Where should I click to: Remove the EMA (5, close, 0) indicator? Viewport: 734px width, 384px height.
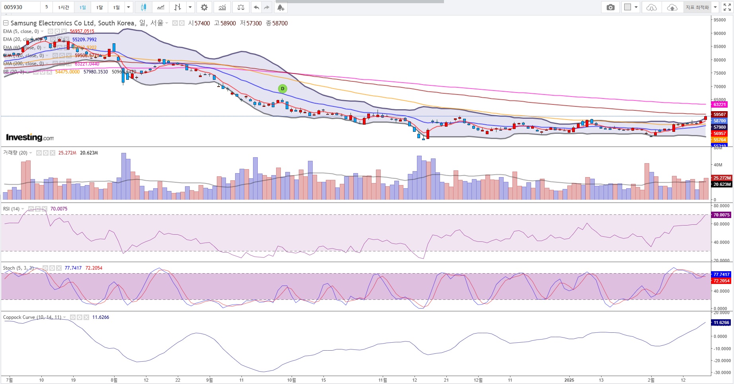tap(63, 31)
